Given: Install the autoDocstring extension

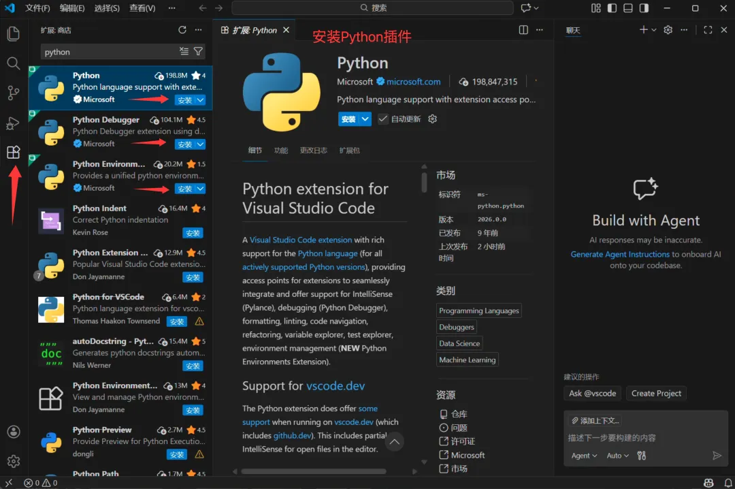Looking at the screenshot, I should coord(193,366).
